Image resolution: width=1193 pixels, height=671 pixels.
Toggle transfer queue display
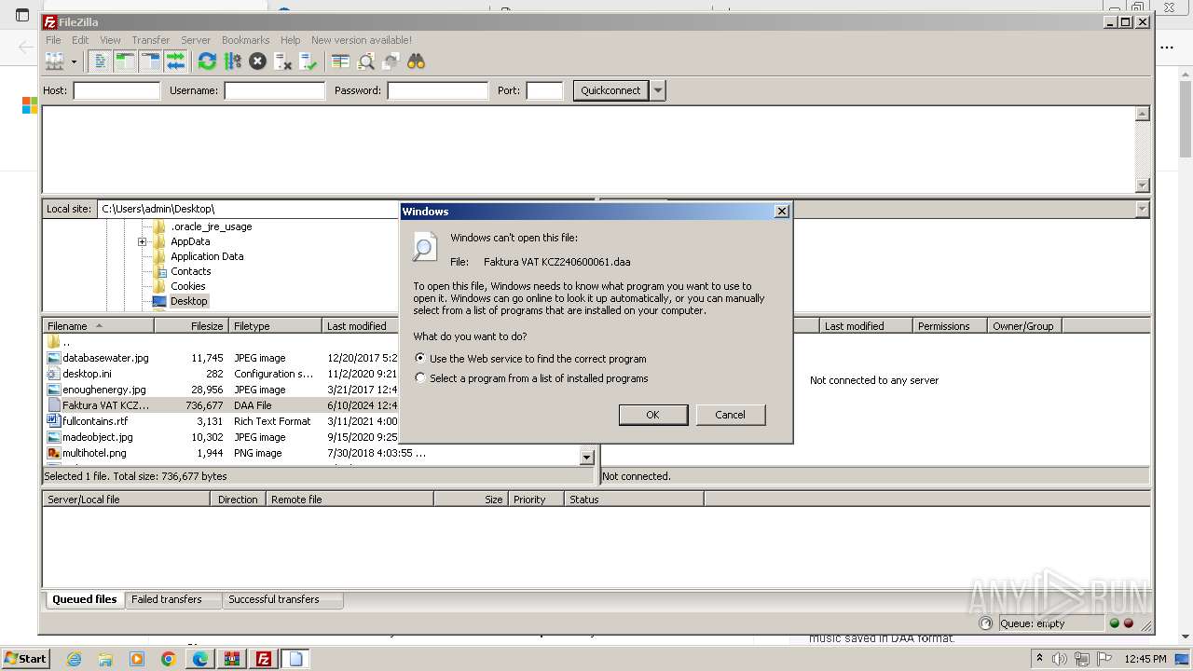click(175, 62)
